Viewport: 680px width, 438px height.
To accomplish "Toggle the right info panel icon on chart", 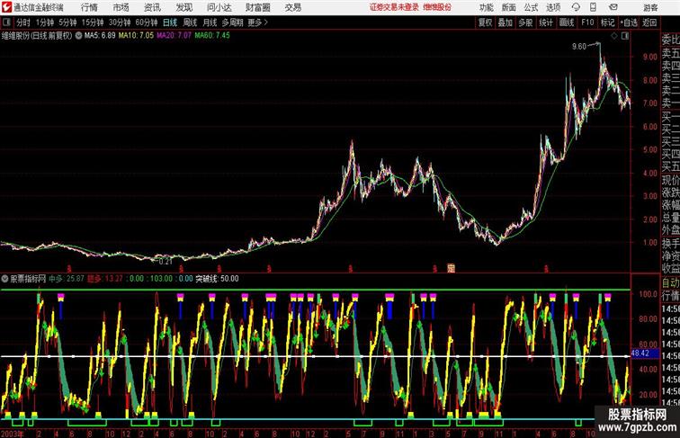I will 625,36.
